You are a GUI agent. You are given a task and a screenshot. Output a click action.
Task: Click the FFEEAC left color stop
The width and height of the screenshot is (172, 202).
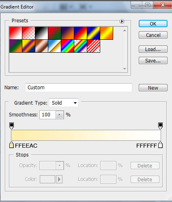(x=12, y=145)
